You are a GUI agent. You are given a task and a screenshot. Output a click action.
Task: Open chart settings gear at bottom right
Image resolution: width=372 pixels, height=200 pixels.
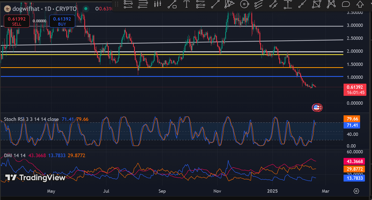356,191
